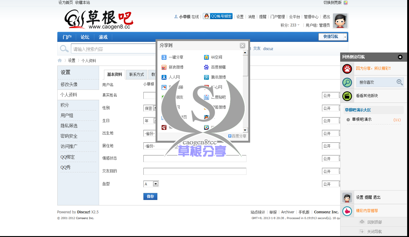Click the paw icon beside 因为分享，所以精彩
Viewport: 409px width, 237px height.
tap(347, 69)
